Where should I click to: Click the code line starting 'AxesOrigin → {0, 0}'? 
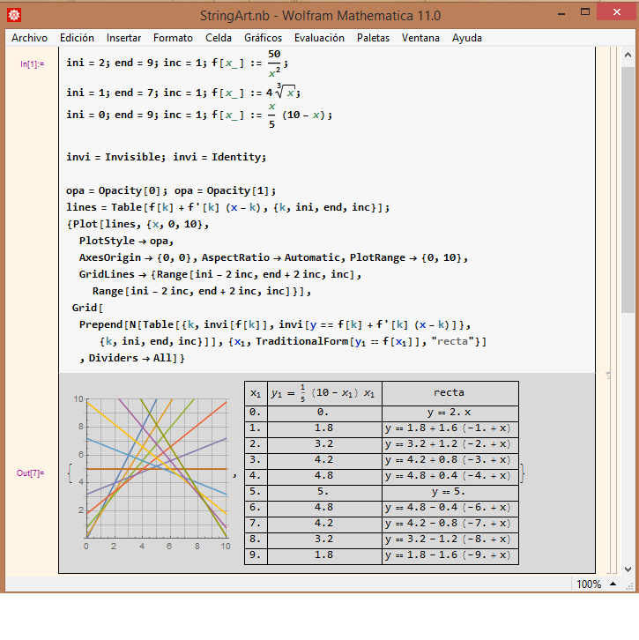273,257
